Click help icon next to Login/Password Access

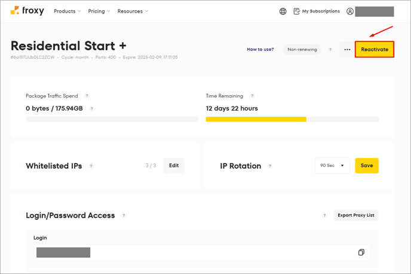[124, 215]
